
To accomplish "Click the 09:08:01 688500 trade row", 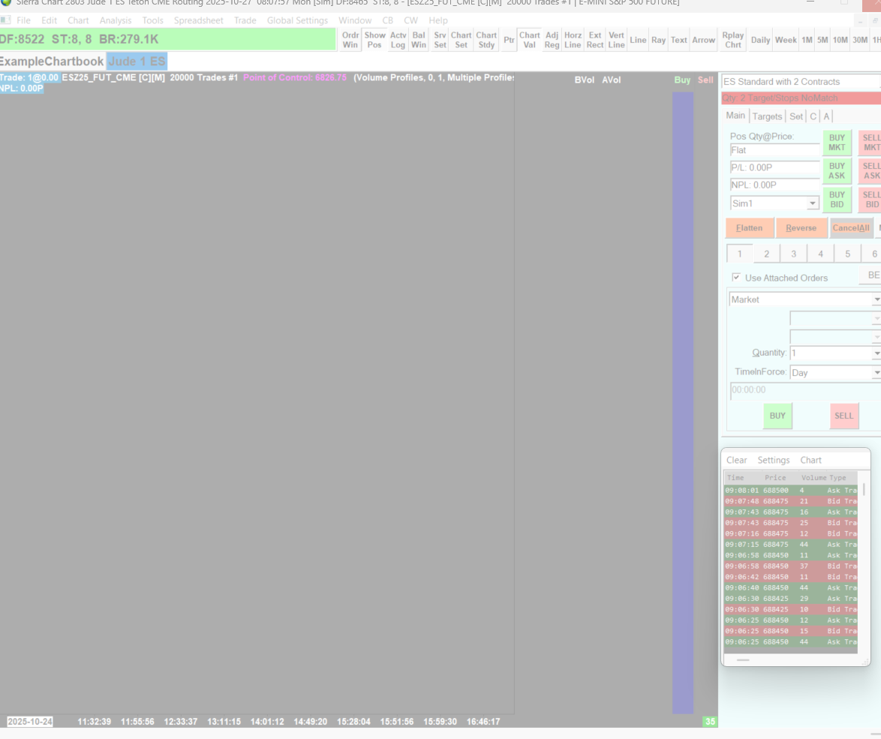I will click(790, 490).
